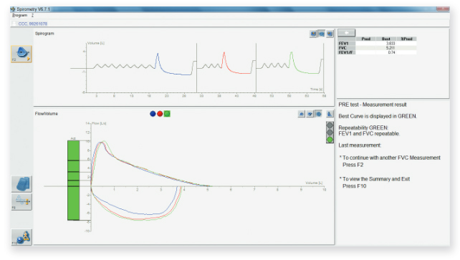The width and height of the screenshot is (460, 260).
Task: Click first Spirogram view icon at top right
Action: tap(313, 34)
